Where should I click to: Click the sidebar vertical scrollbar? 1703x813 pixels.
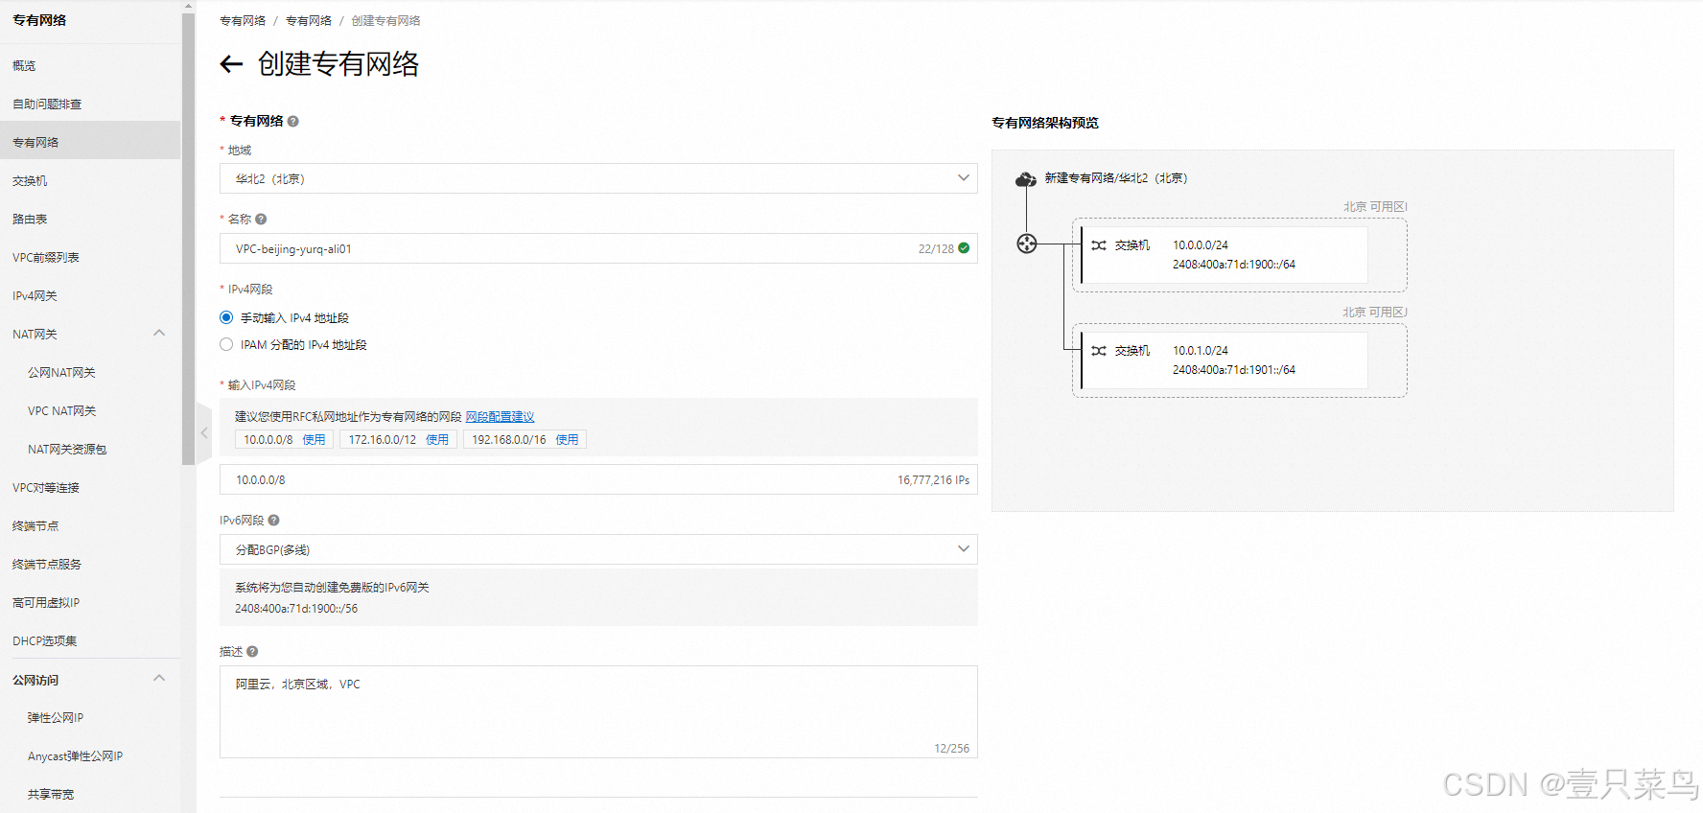tap(188, 238)
